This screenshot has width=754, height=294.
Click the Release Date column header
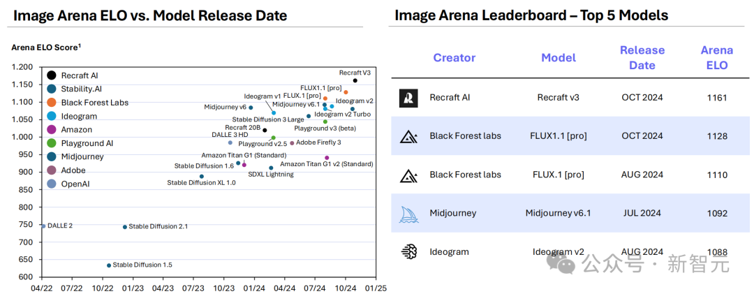(642, 58)
